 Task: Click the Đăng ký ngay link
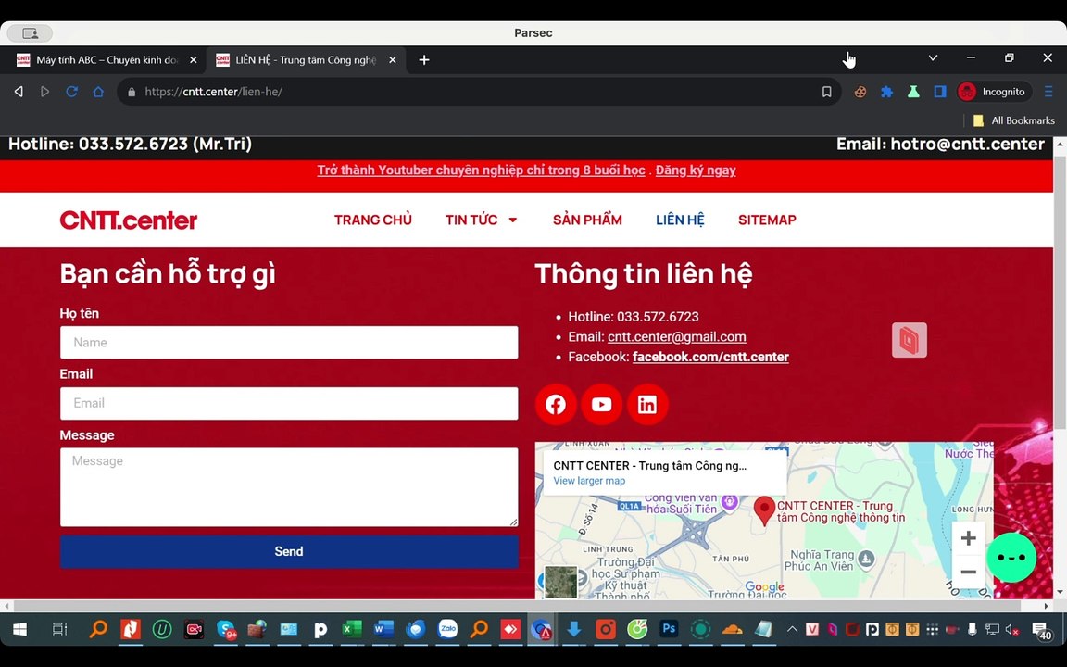pos(696,170)
